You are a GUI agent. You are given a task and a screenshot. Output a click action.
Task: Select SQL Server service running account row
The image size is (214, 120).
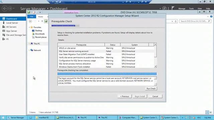pos(106,51)
